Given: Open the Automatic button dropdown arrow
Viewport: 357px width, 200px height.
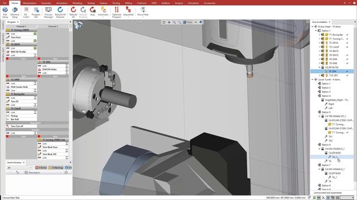Looking at the screenshot, I should 103,17.
